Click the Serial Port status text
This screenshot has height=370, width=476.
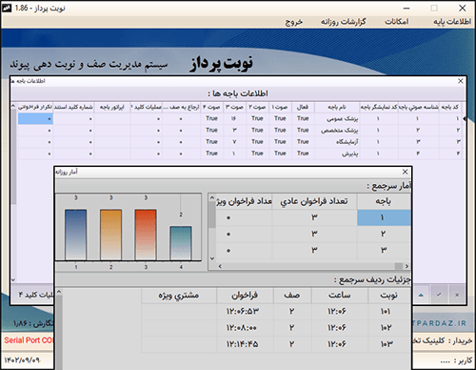point(29,340)
